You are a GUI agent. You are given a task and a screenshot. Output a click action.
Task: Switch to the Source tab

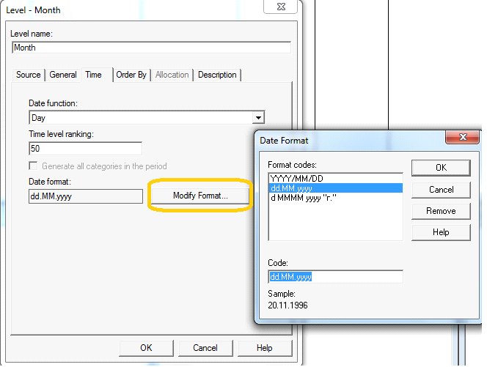tap(29, 75)
